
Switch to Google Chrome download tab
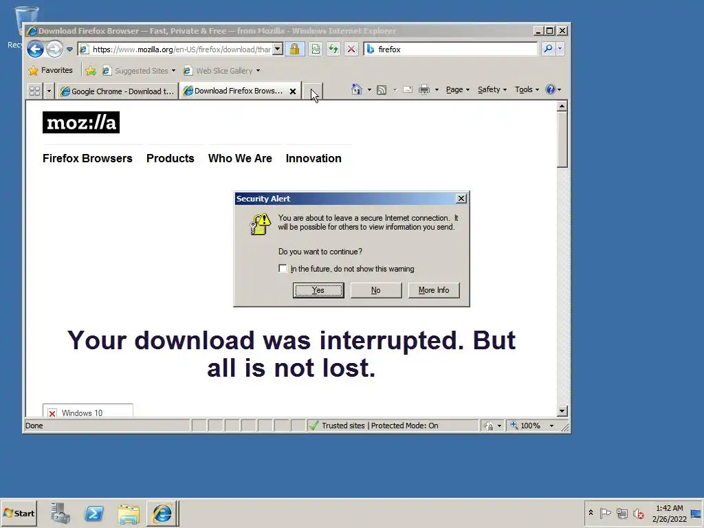coord(118,91)
